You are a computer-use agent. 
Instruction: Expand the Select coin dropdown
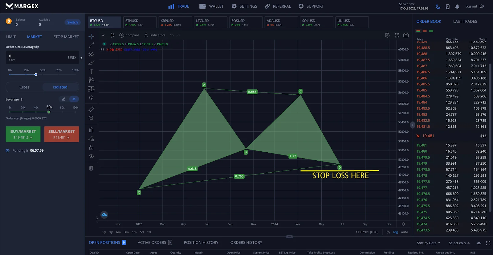pos(459,243)
